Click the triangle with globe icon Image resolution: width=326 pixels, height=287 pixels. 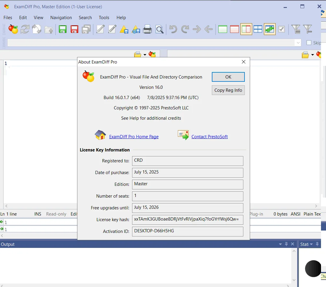tap(136, 29)
